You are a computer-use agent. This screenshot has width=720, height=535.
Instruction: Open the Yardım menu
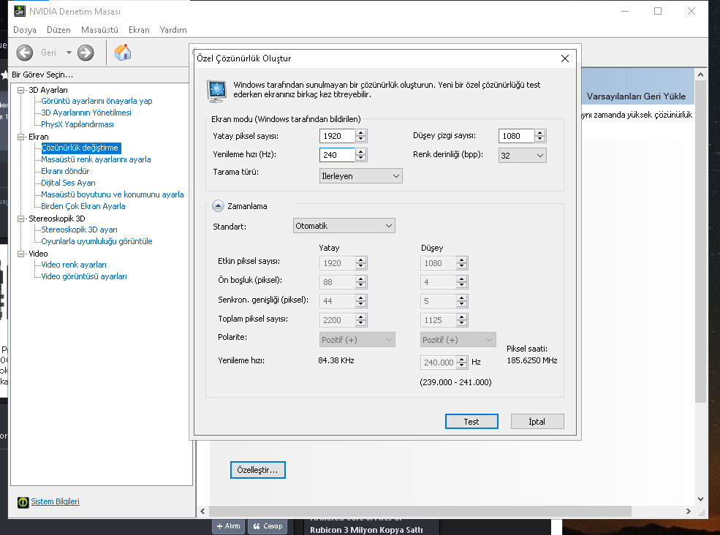[x=173, y=30]
